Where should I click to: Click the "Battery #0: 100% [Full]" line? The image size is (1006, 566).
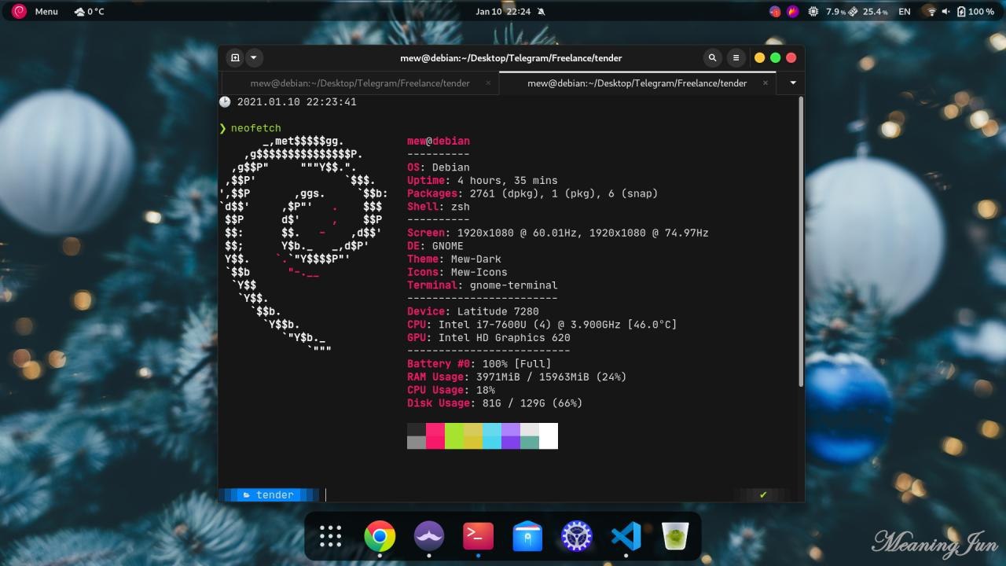[x=479, y=364]
